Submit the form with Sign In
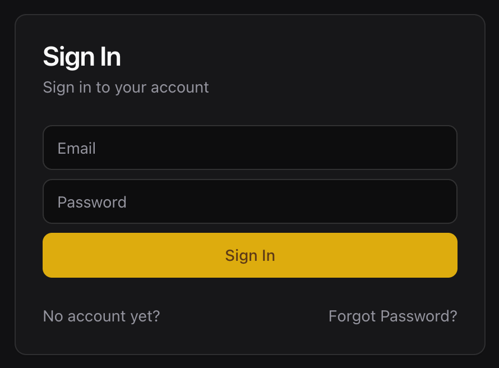 pos(249,255)
